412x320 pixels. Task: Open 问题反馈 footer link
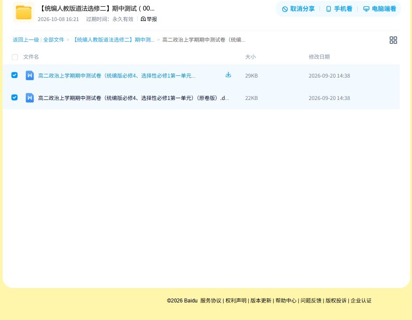click(311, 301)
